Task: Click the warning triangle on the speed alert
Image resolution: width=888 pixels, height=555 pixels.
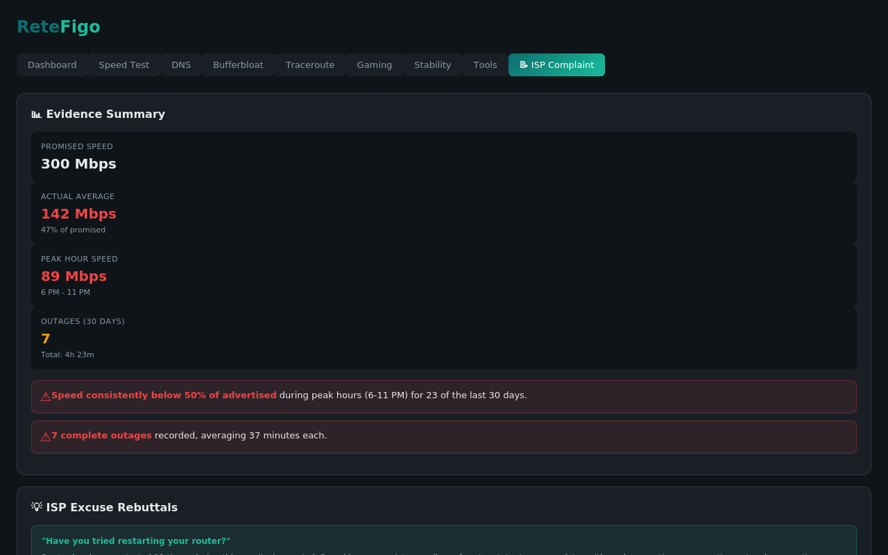Action: pos(45,395)
